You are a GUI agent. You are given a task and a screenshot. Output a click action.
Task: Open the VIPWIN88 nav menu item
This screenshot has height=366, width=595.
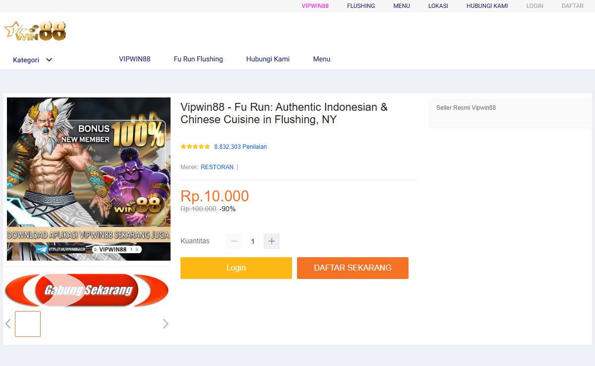pos(134,59)
